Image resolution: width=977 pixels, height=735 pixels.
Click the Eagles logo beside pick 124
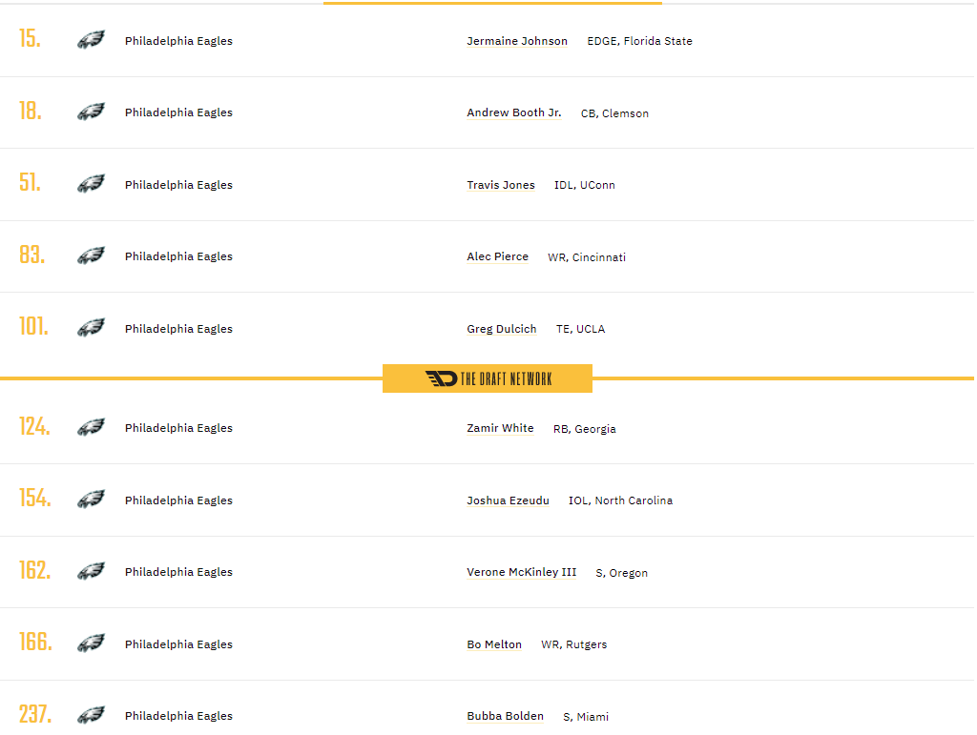click(91, 427)
